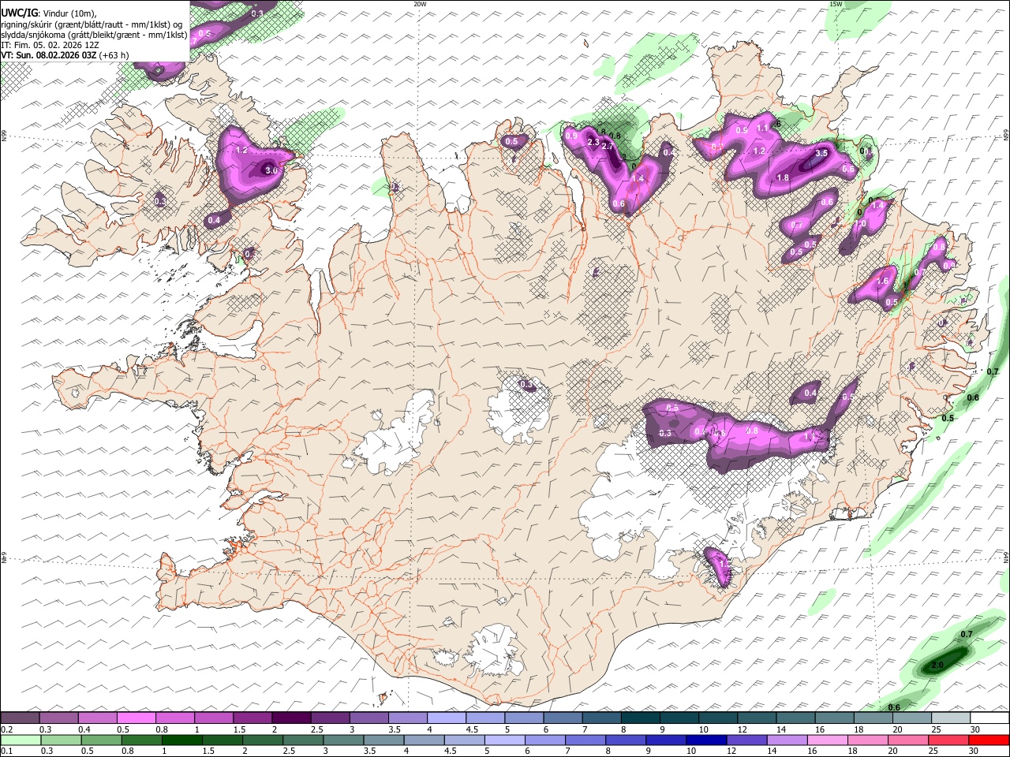Click the red-pink 25 swatch in bottom legend row
1010x757 pixels.
pyautogui.click(x=948, y=740)
